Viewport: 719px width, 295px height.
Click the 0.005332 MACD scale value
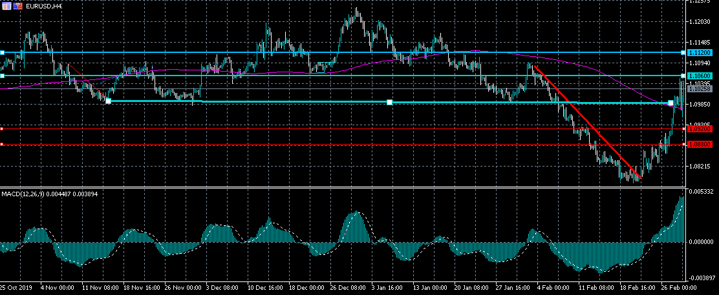point(701,191)
